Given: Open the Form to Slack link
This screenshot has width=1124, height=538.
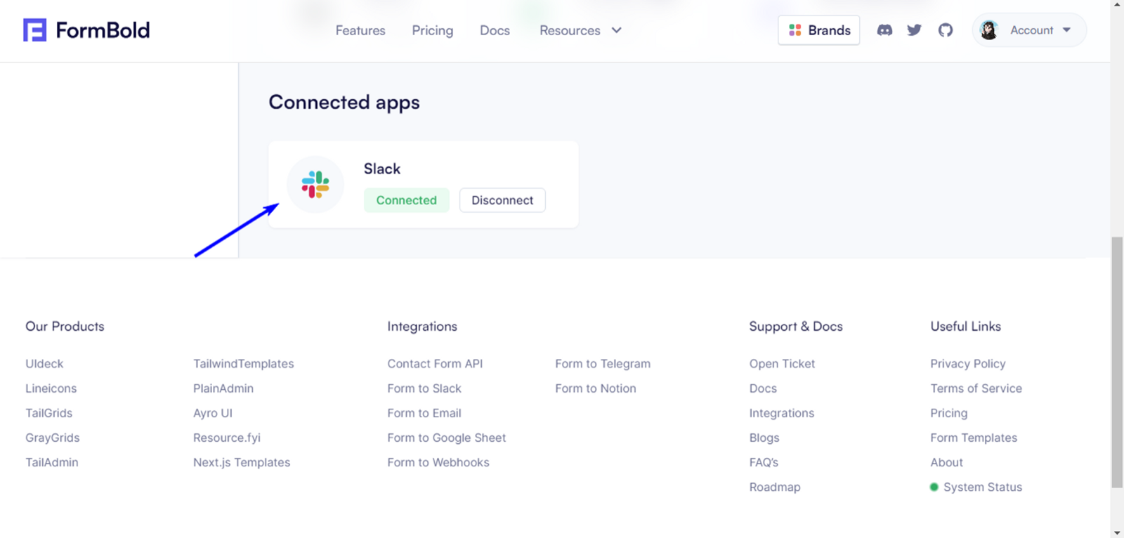Looking at the screenshot, I should tap(424, 388).
